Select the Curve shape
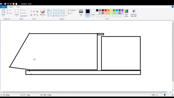This screenshot has height=98, width=174. coord(51,11)
